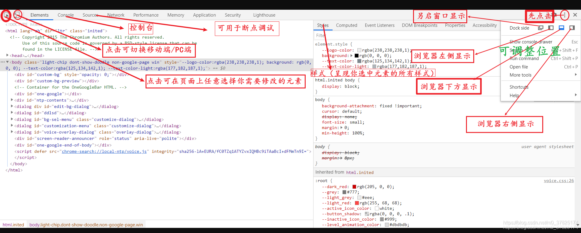Dock DevTools to the bottom
This screenshot has width=581, height=233.
561,28
